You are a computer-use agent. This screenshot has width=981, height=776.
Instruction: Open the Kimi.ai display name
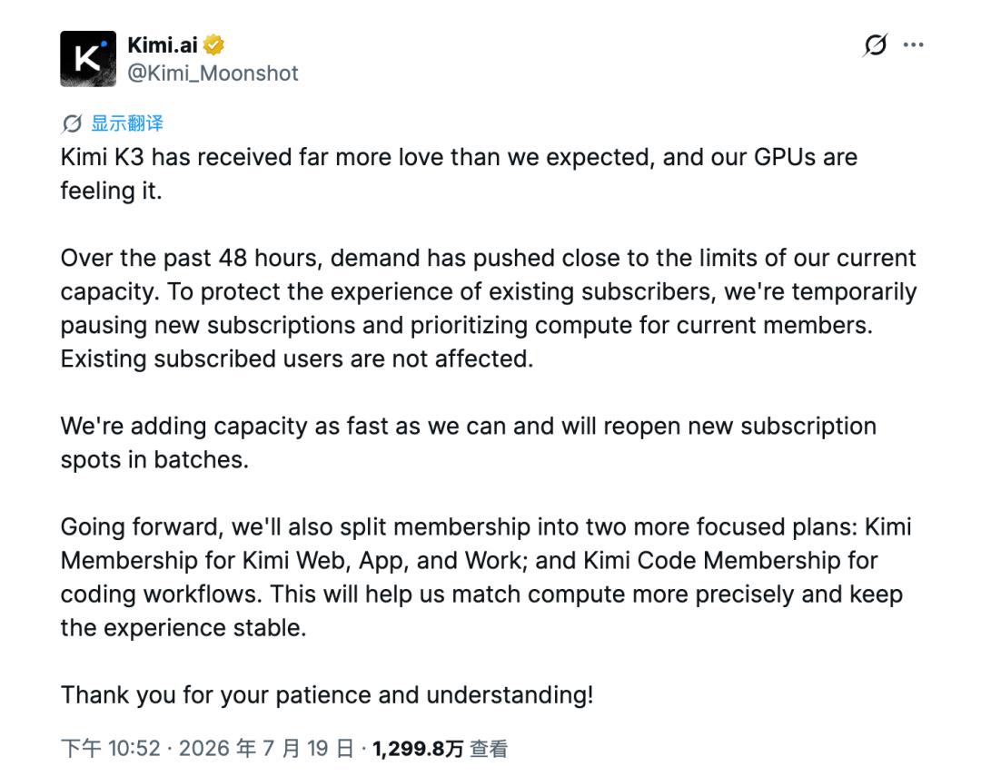tap(163, 45)
